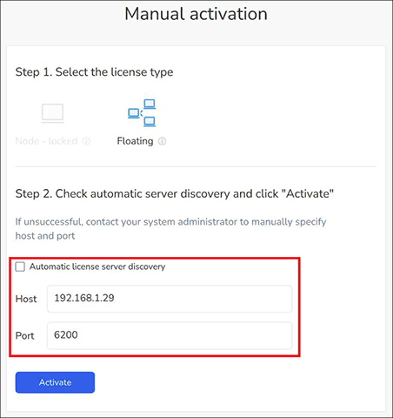Click the 'If unsuccessful, contact your system administrator' hint

(x=170, y=222)
